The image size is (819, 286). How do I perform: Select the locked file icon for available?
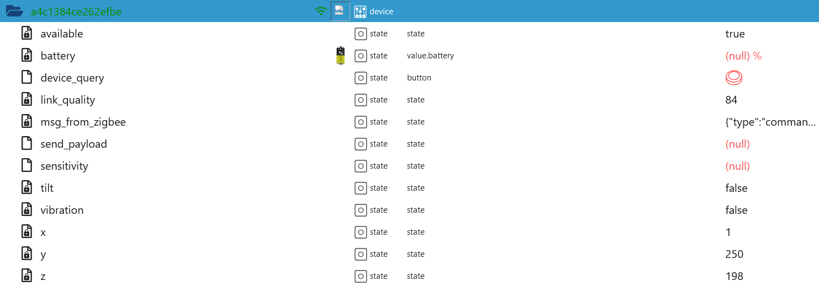27,34
